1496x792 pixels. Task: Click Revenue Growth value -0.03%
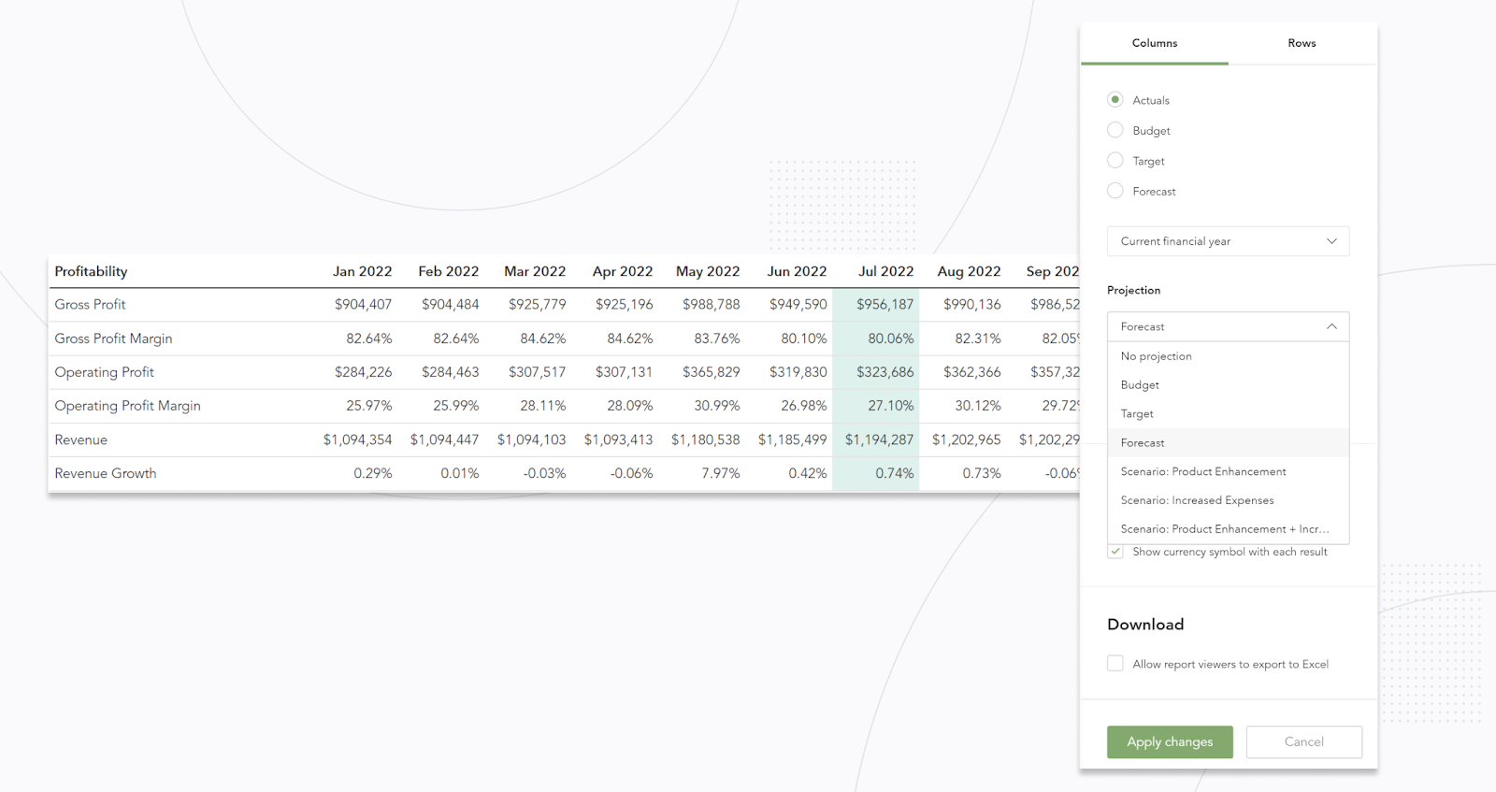544,473
